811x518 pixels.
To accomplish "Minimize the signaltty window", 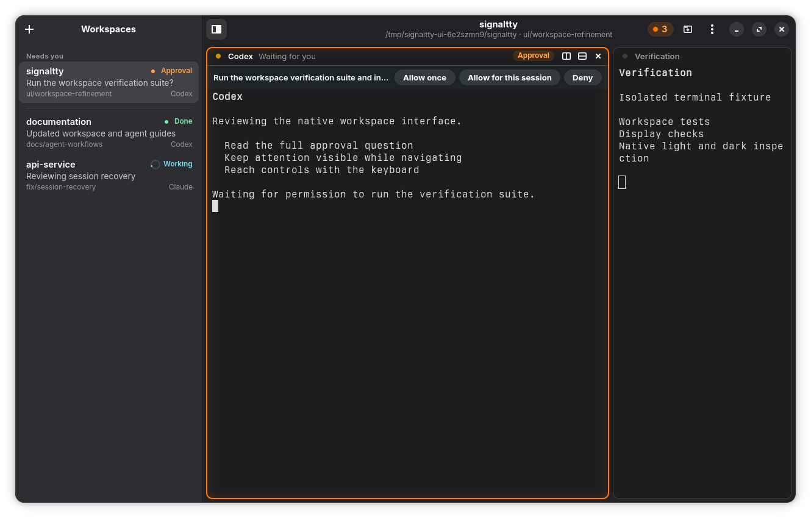I will 737,29.
